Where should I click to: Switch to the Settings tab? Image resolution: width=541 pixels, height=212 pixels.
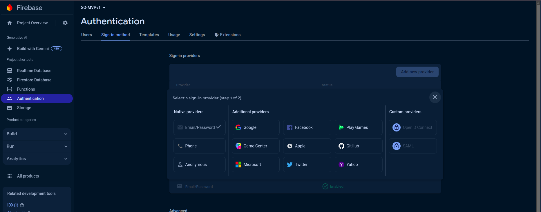coord(197,35)
